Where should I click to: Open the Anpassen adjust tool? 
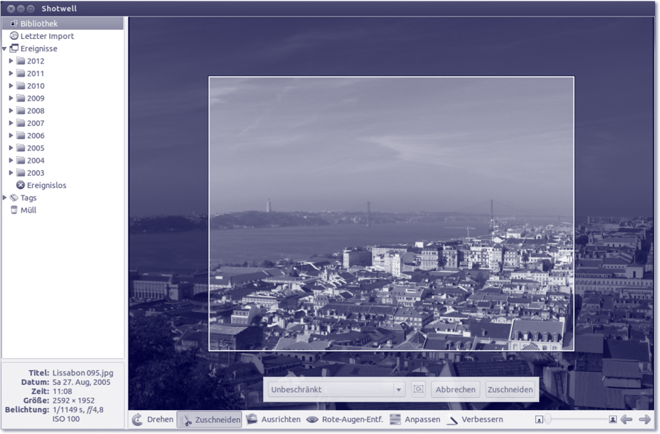click(x=414, y=420)
